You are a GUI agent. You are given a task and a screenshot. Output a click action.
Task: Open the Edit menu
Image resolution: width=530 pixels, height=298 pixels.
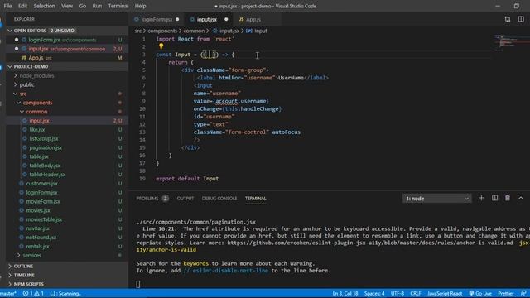click(x=22, y=6)
